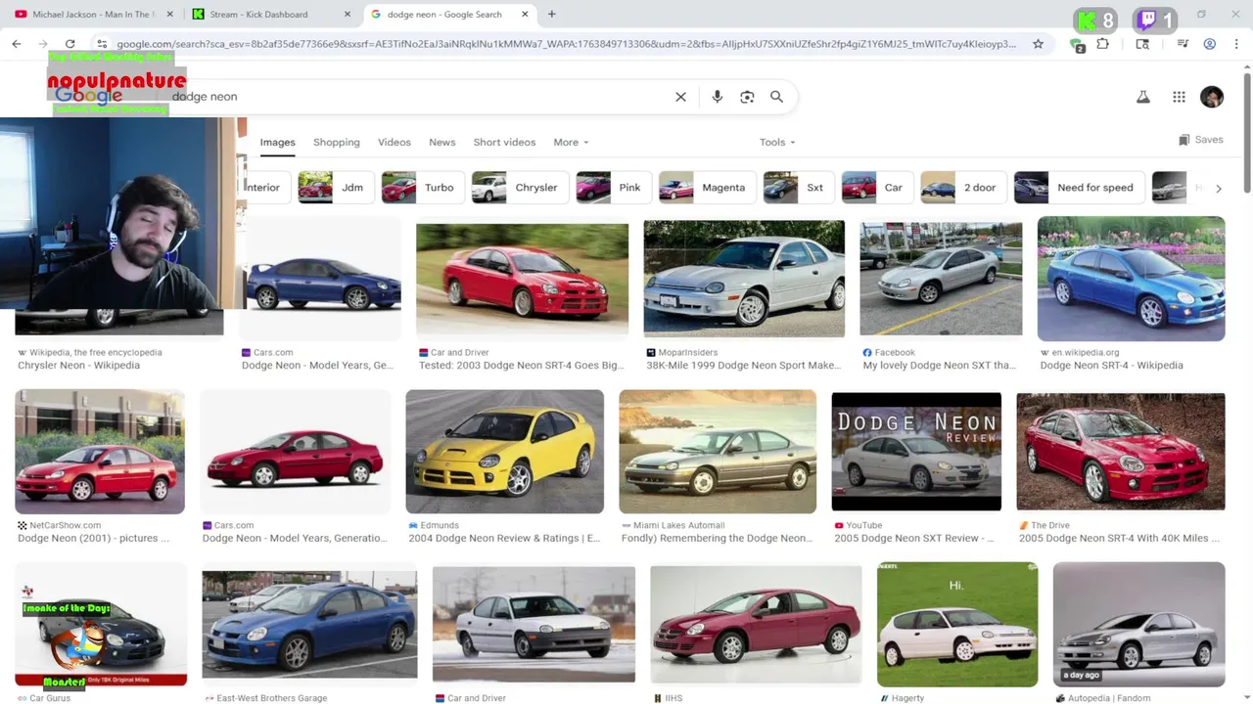This screenshot has width=1253, height=704.
Task: Open the Chrome profile icon in toolbar
Action: (x=1210, y=44)
